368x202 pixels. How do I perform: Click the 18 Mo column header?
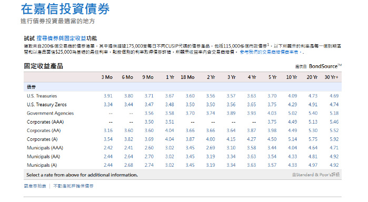point(187,77)
